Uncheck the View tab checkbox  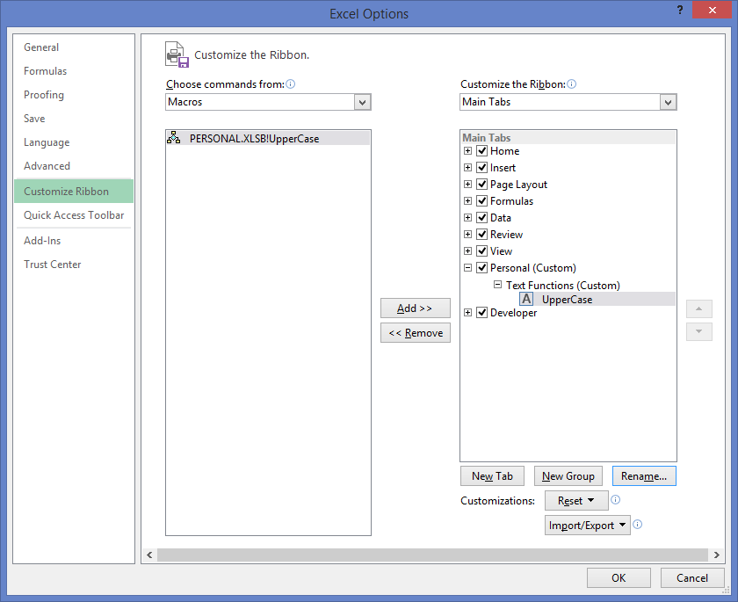481,250
